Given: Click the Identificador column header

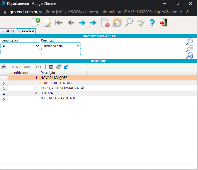Looking at the screenshot, I should point(19,73).
